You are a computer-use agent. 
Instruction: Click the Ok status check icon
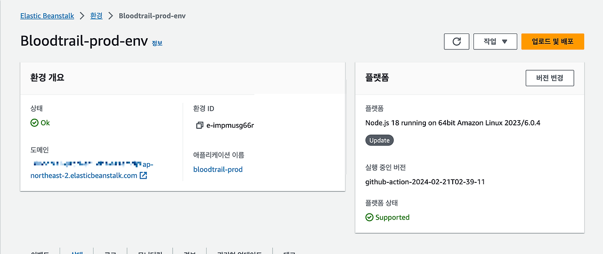tap(34, 123)
